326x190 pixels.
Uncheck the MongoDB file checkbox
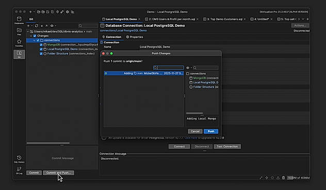pos(41,45)
